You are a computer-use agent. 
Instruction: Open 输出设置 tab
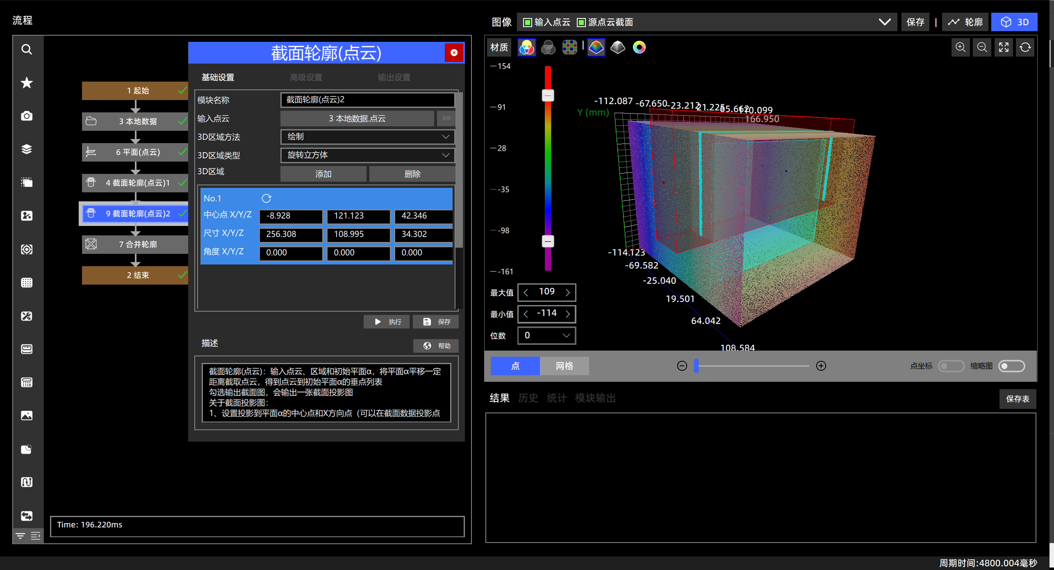point(394,78)
